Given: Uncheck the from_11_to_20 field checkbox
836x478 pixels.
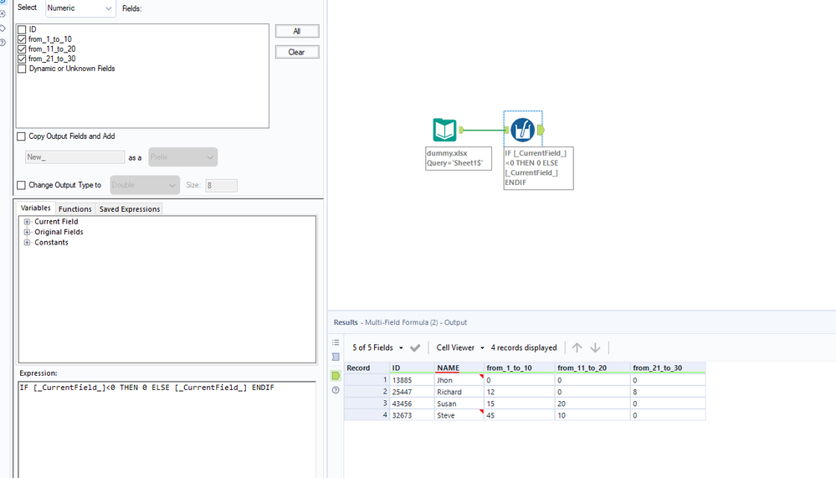Looking at the screenshot, I should [x=22, y=49].
